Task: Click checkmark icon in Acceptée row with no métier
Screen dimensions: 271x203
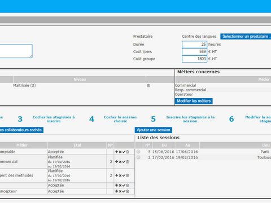Action: [124, 185]
